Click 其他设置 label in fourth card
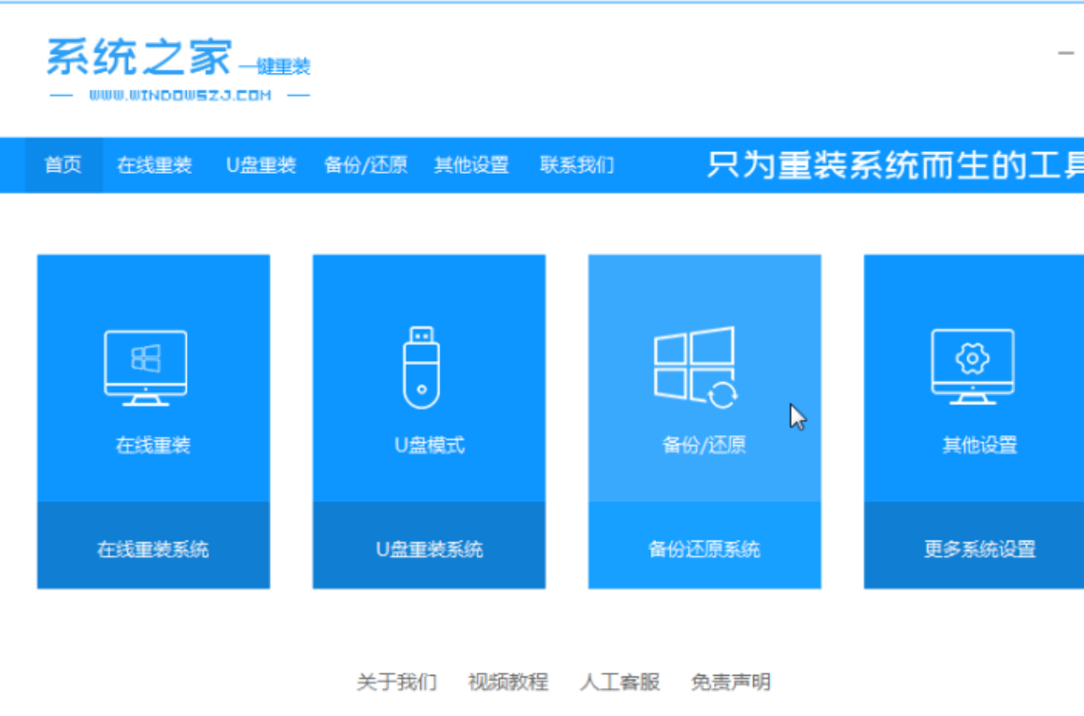This screenshot has height=716, width=1084. [979, 445]
